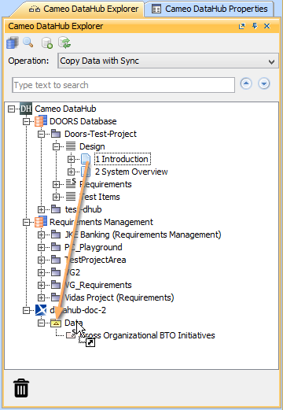Click the Add Data Source toolbar icon

click(13, 42)
